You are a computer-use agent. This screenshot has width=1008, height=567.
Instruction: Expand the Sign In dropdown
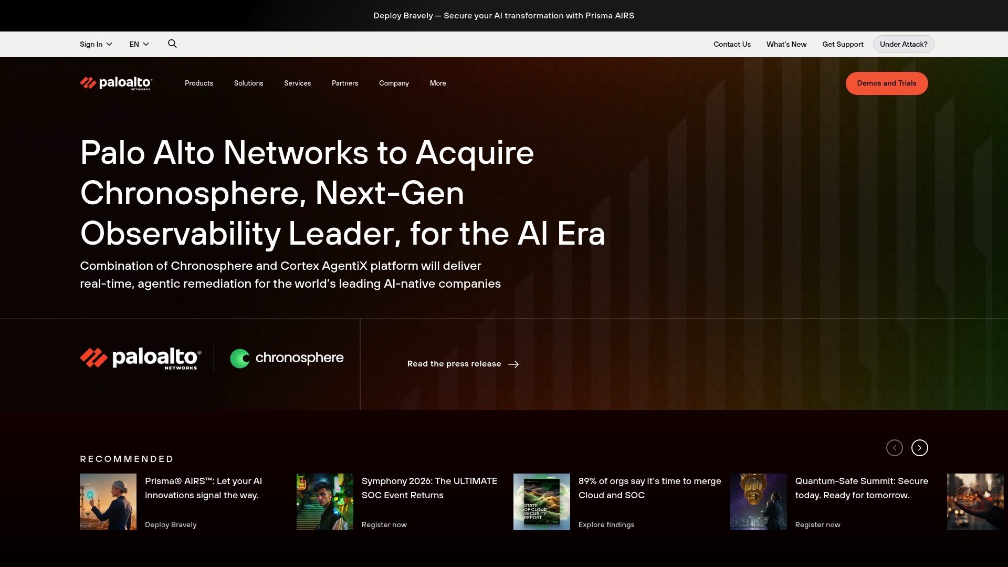point(96,44)
